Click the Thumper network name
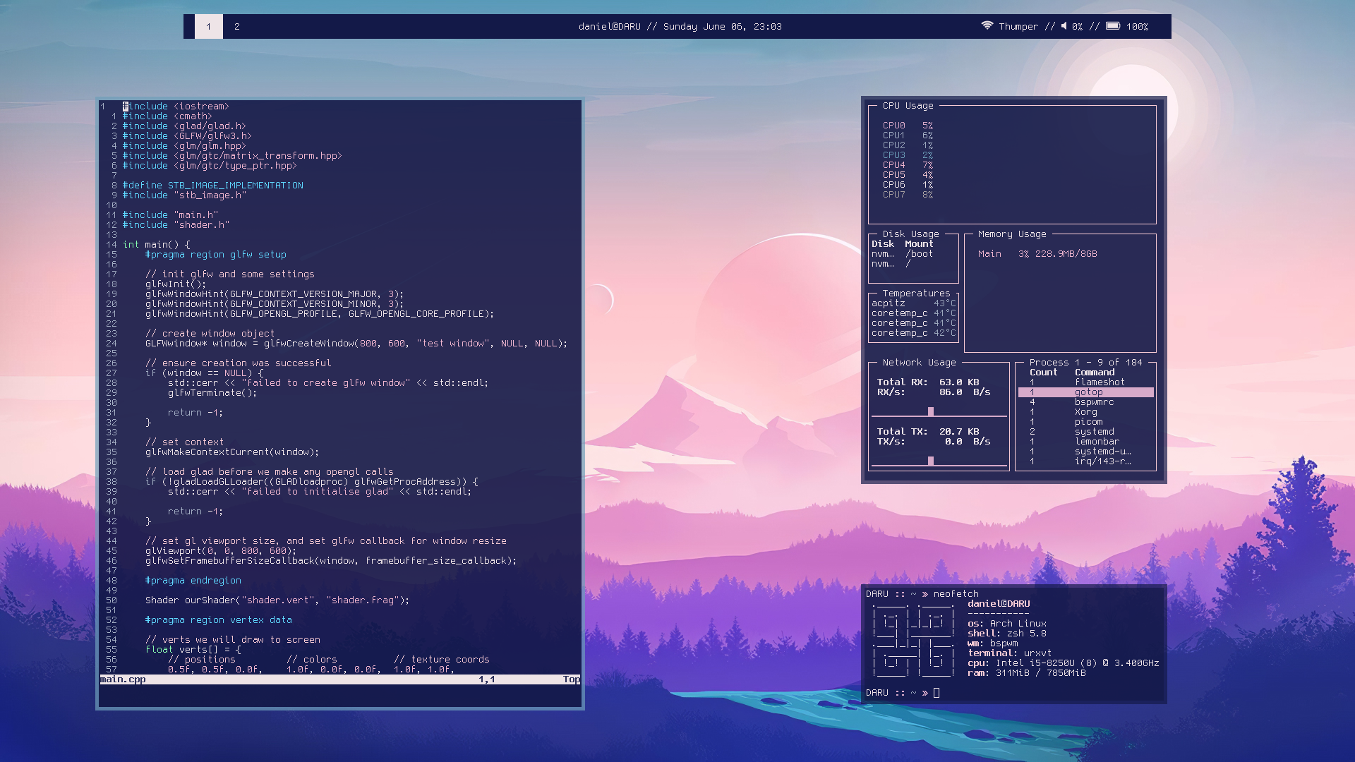Image resolution: width=1355 pixels, height=762 pixels. click(1018, 26)
